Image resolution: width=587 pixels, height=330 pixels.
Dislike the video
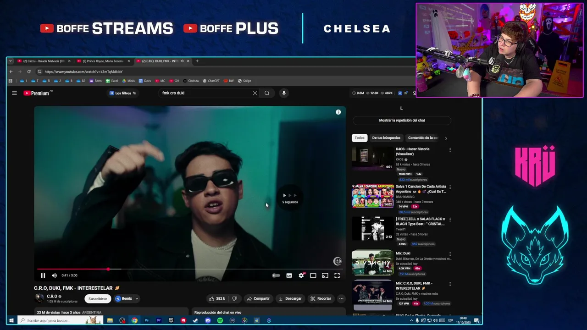pos(234,298)
